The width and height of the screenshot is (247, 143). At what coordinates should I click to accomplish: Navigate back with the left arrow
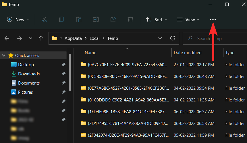click(7, 38)
